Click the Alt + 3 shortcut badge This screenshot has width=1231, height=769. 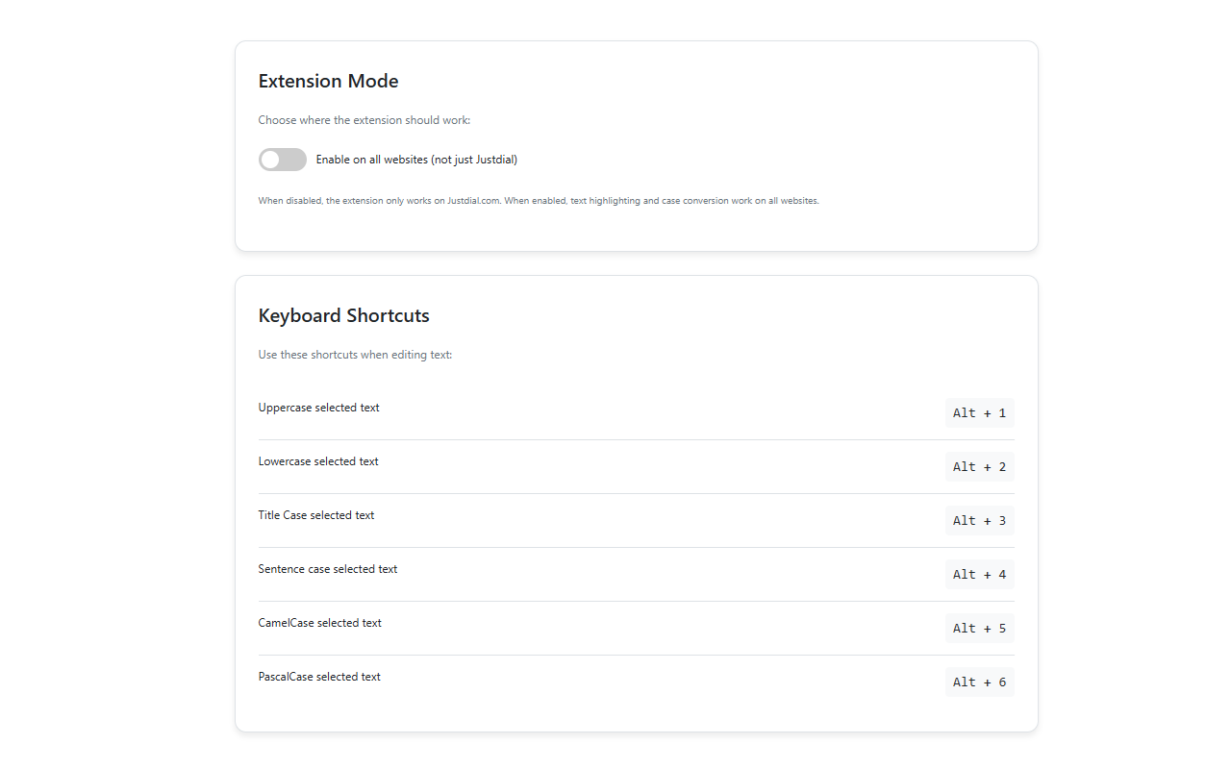point(979,521)
